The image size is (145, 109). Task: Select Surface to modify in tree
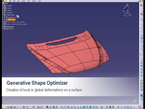pos(14,17)
